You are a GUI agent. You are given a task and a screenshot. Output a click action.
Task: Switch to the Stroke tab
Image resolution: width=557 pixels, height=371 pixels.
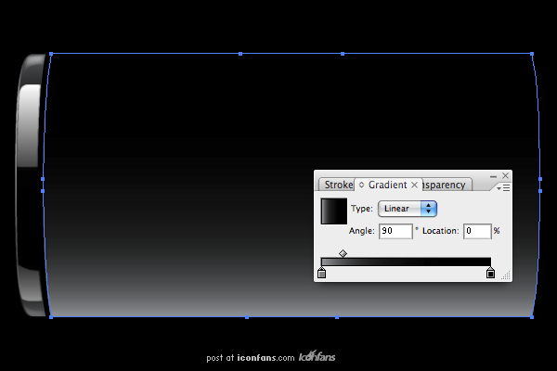tap(338, 185)
